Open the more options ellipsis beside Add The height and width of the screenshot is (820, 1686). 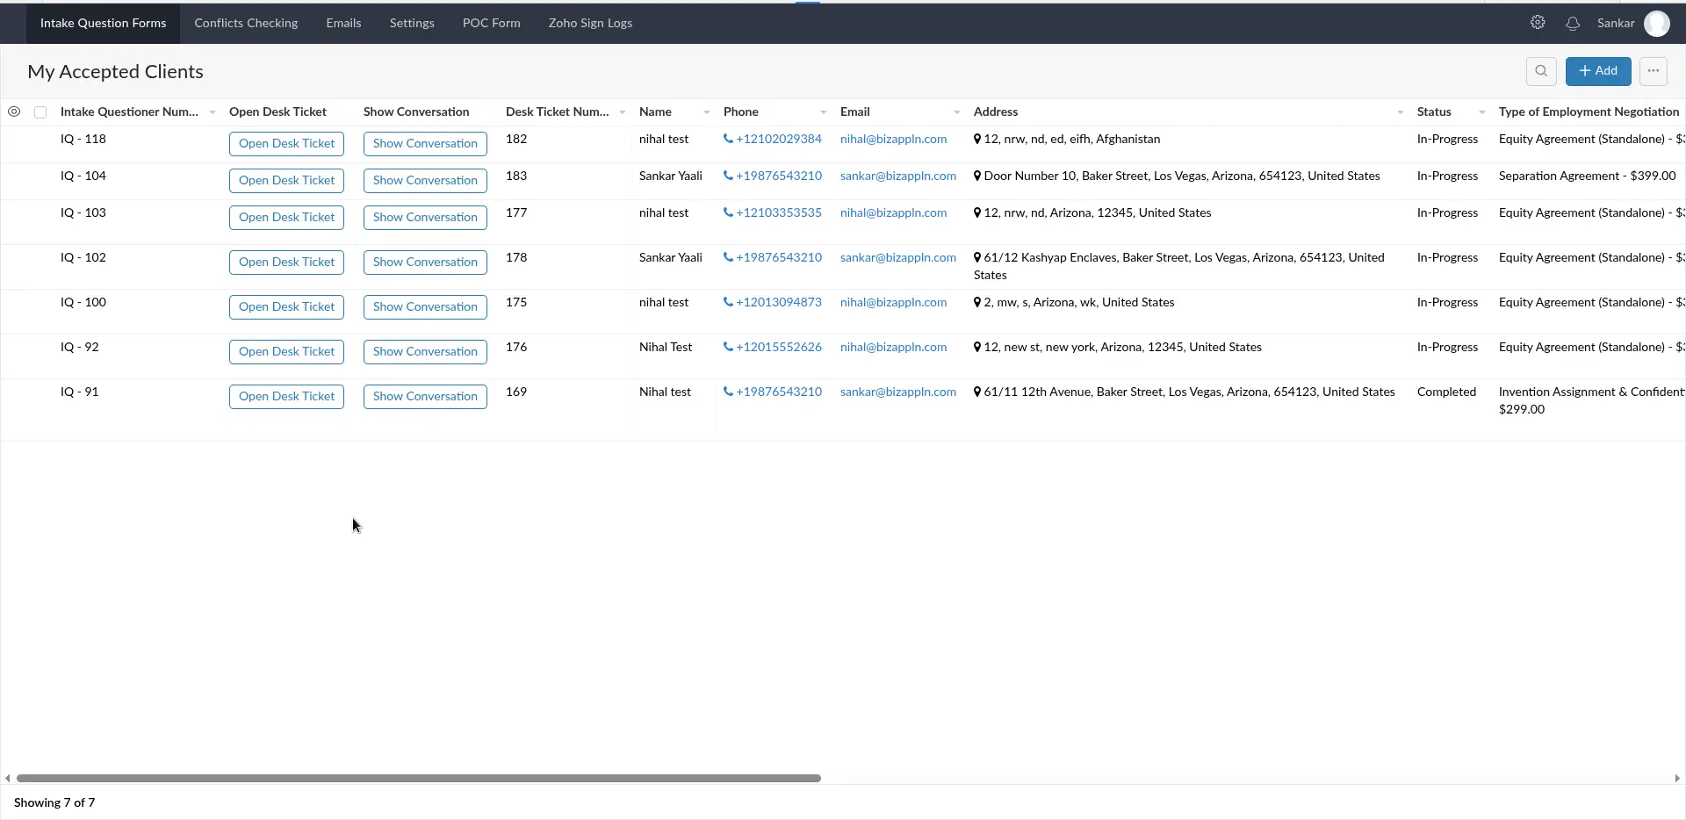(x=1654, y=71)
